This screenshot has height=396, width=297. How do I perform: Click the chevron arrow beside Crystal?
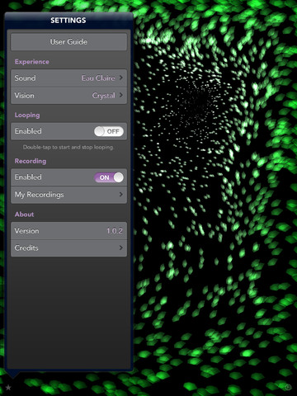tap(121, 95)
